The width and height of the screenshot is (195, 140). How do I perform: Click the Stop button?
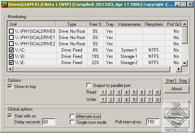click(183, 81)
